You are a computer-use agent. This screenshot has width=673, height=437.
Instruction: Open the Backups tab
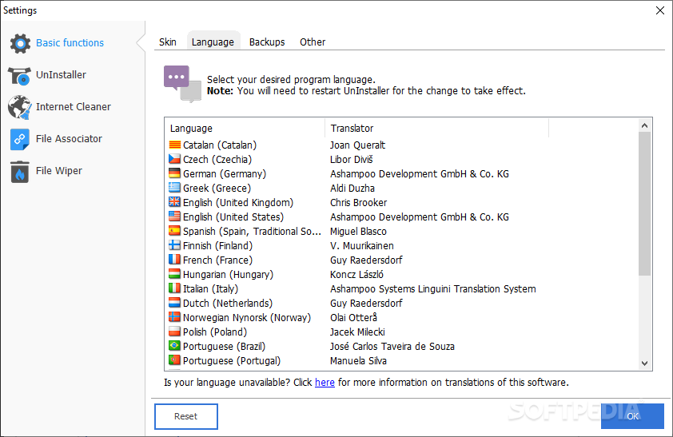click(267, 42)
